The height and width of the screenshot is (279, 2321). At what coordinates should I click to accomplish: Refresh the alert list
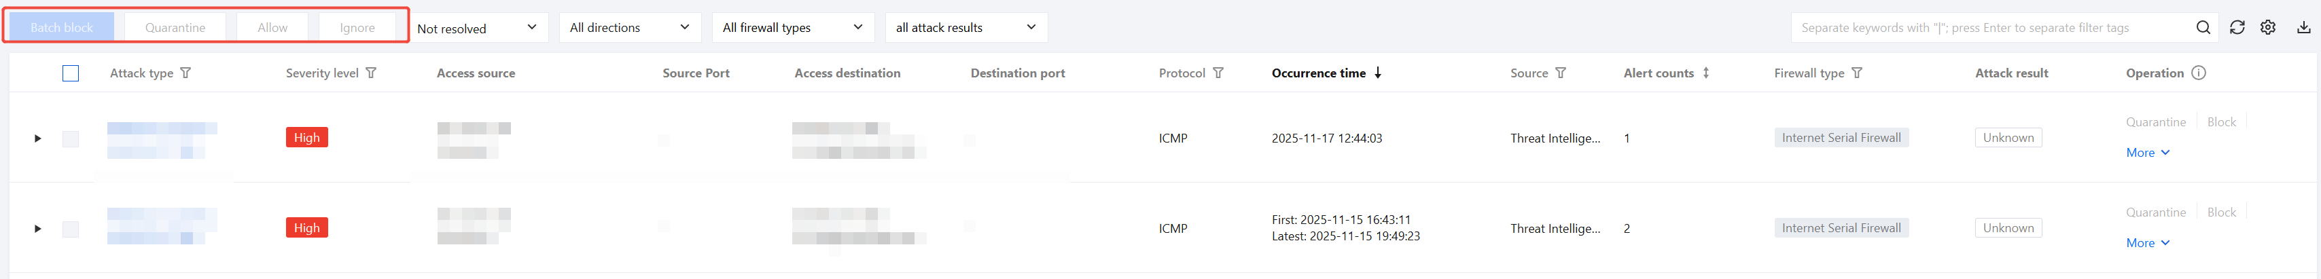tap(2237, 28)
